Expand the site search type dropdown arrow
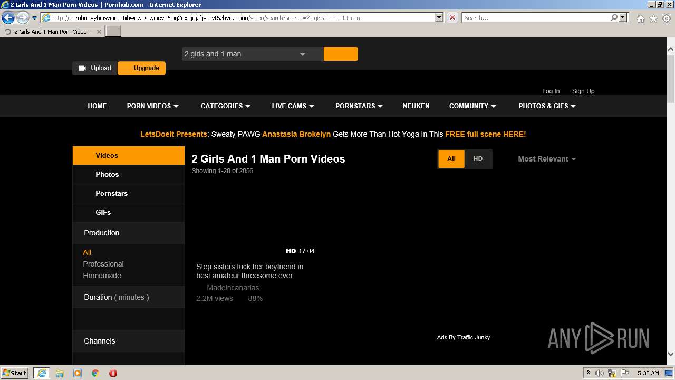The height and width of the screenshot is (380, 675). click(303, 54)
